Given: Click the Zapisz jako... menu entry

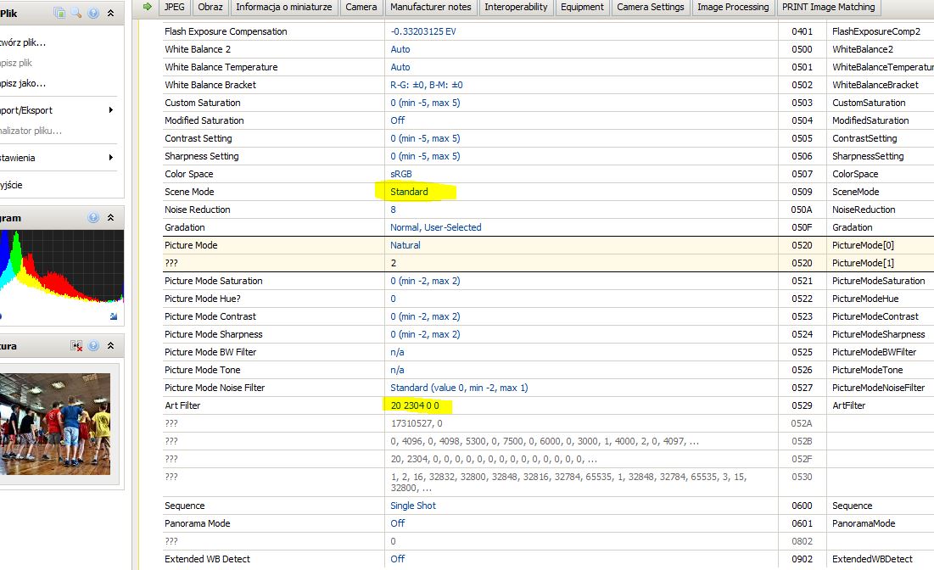Looking at the screenshot, I should tap(23, 83).
